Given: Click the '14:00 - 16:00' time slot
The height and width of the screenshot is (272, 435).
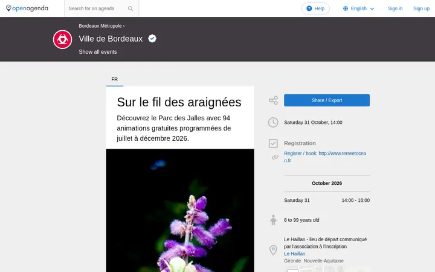Looking at the screenshot, I should pos(355,200).
